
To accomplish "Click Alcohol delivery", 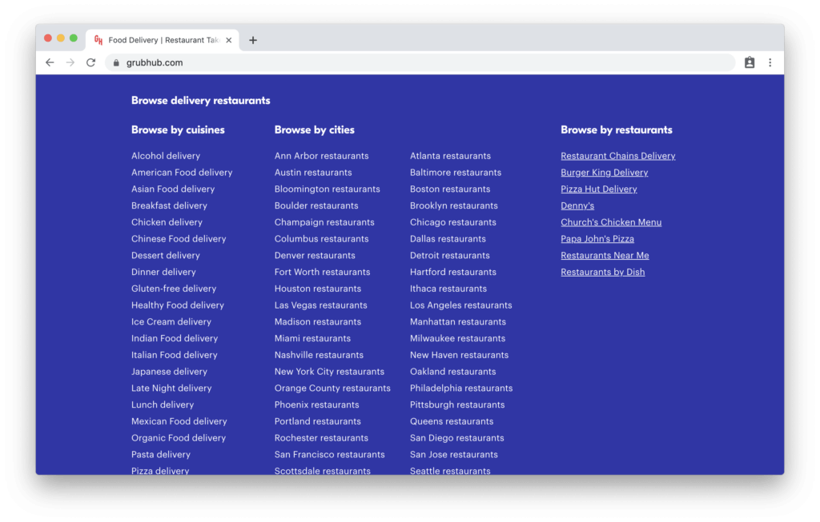I will point(165,156).
